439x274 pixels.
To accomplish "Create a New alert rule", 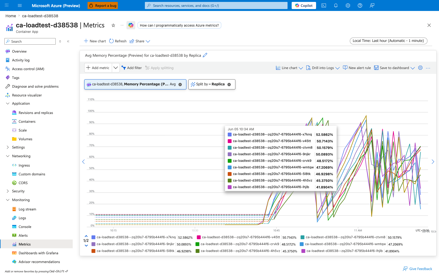I will point(357,68).
